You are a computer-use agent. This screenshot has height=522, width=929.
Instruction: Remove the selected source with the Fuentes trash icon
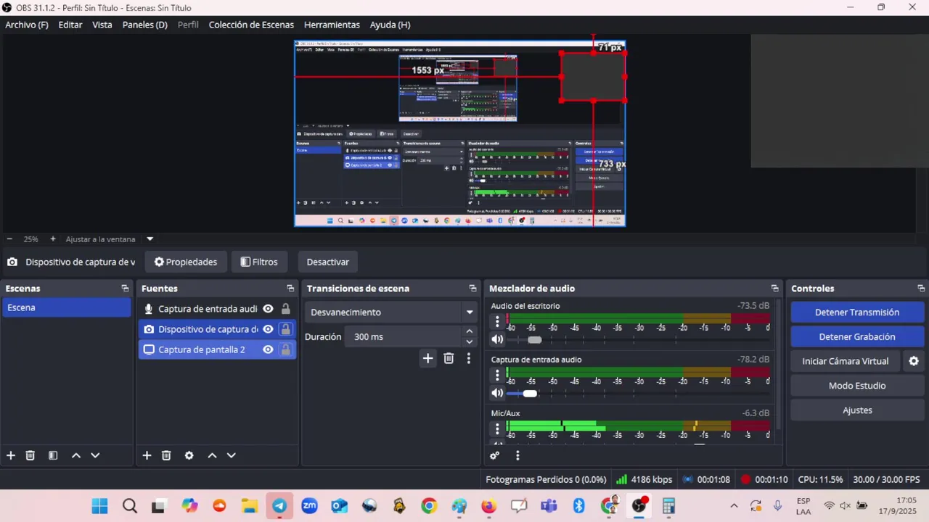point(166,455)
